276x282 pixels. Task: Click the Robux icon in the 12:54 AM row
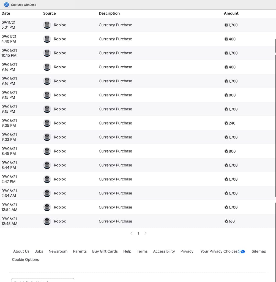226,207
